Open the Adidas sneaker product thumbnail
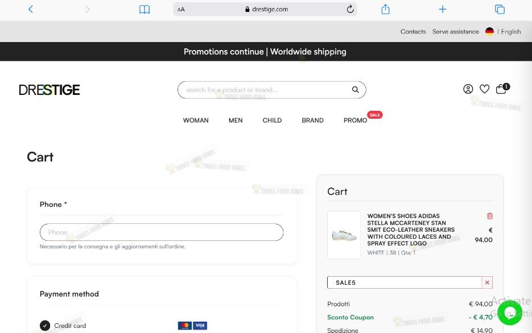This screenshot has height=333, width=532. coord(344,235)
